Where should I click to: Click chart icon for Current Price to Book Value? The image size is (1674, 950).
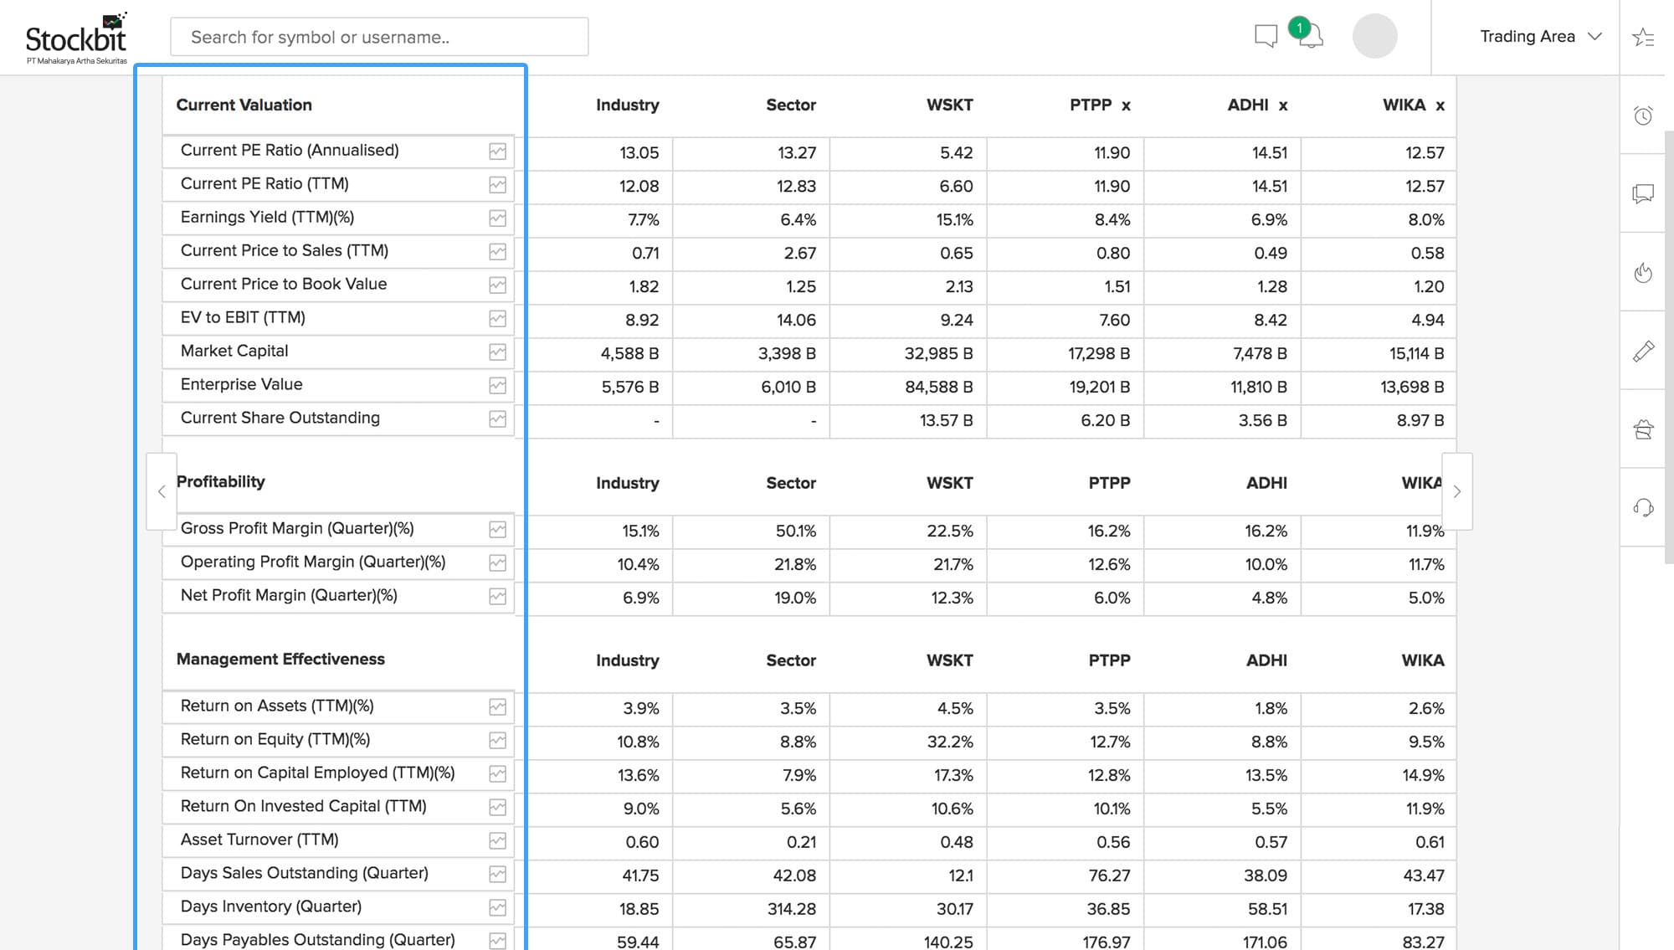497,285
